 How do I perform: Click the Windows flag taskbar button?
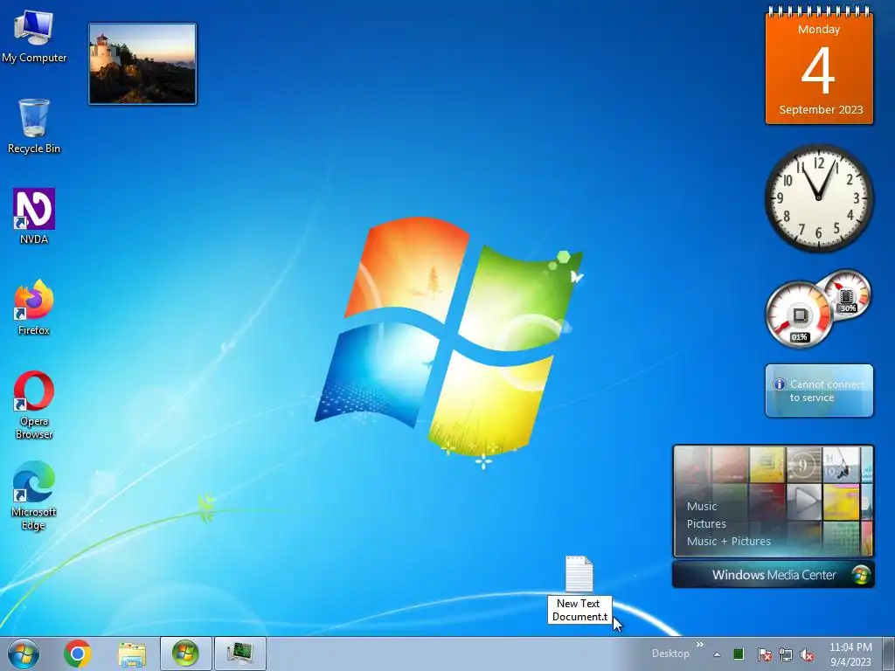185,654
